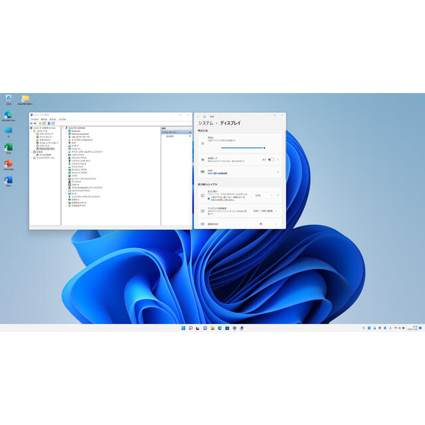Adjust the brightness slider
The width and height of the screenshot is (425, 425).
[x=243, y=148]
